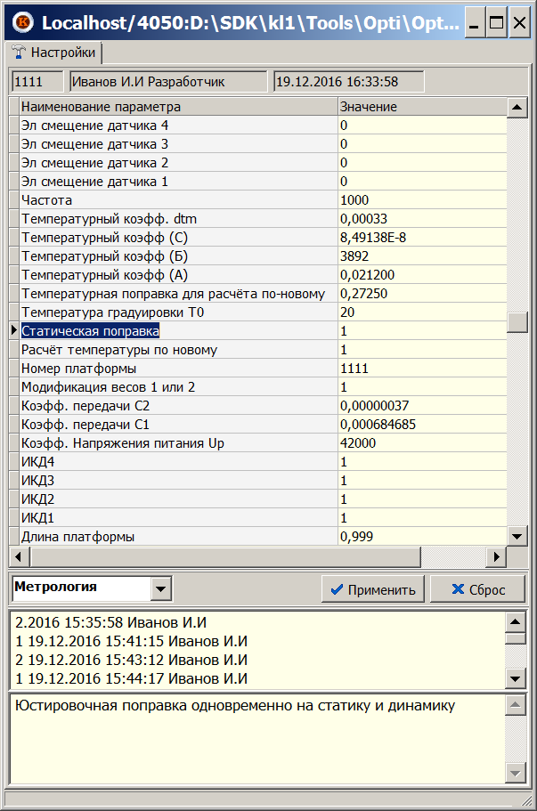
Task: Click the Применить button
Action: click(x=372, y=589)
